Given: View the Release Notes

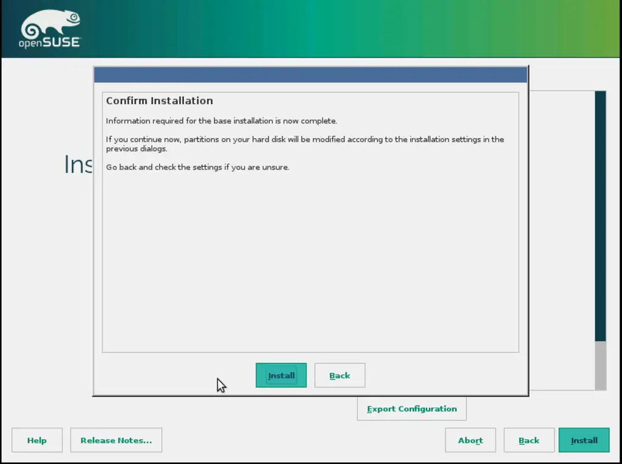Looking at the screenshot, I should [116, 440].
